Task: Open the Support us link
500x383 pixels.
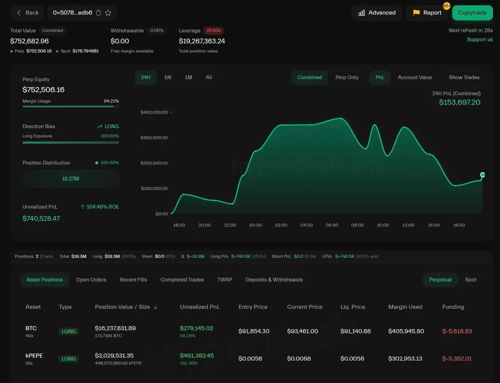Action: tap(480, 40)
